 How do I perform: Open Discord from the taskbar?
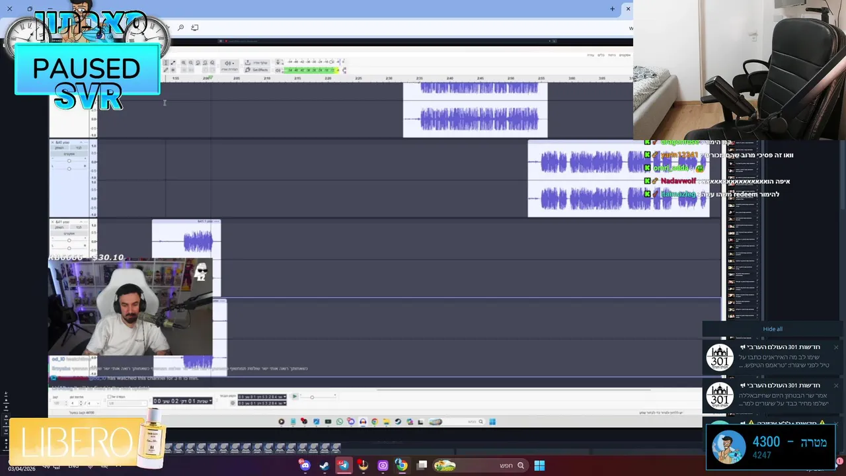(x=305, y=465)
